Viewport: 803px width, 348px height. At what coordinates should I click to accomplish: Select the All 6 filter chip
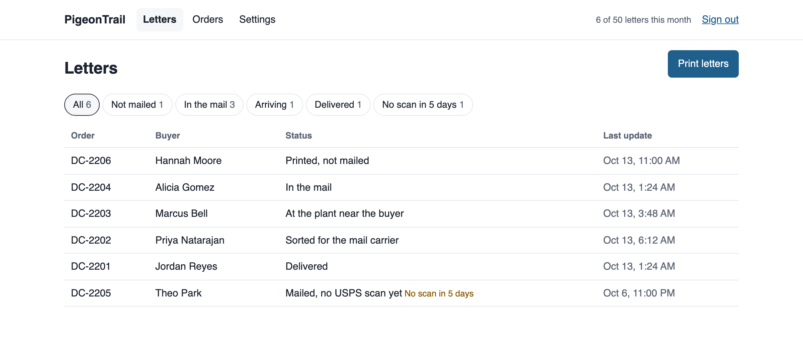(x=82, y=105)
